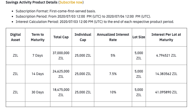The height and width of the screenshot is (109, 190).
Task: Select the 7.5% interest rate cell
Action: click(113, 74)
